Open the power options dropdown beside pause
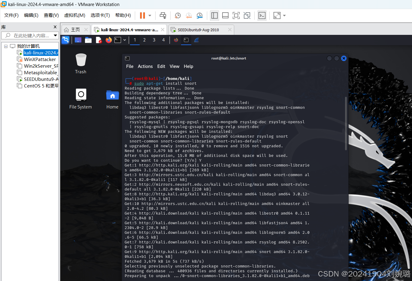Image resolution: width=412 pixels, height=281 pixels. tap(150, 15)
